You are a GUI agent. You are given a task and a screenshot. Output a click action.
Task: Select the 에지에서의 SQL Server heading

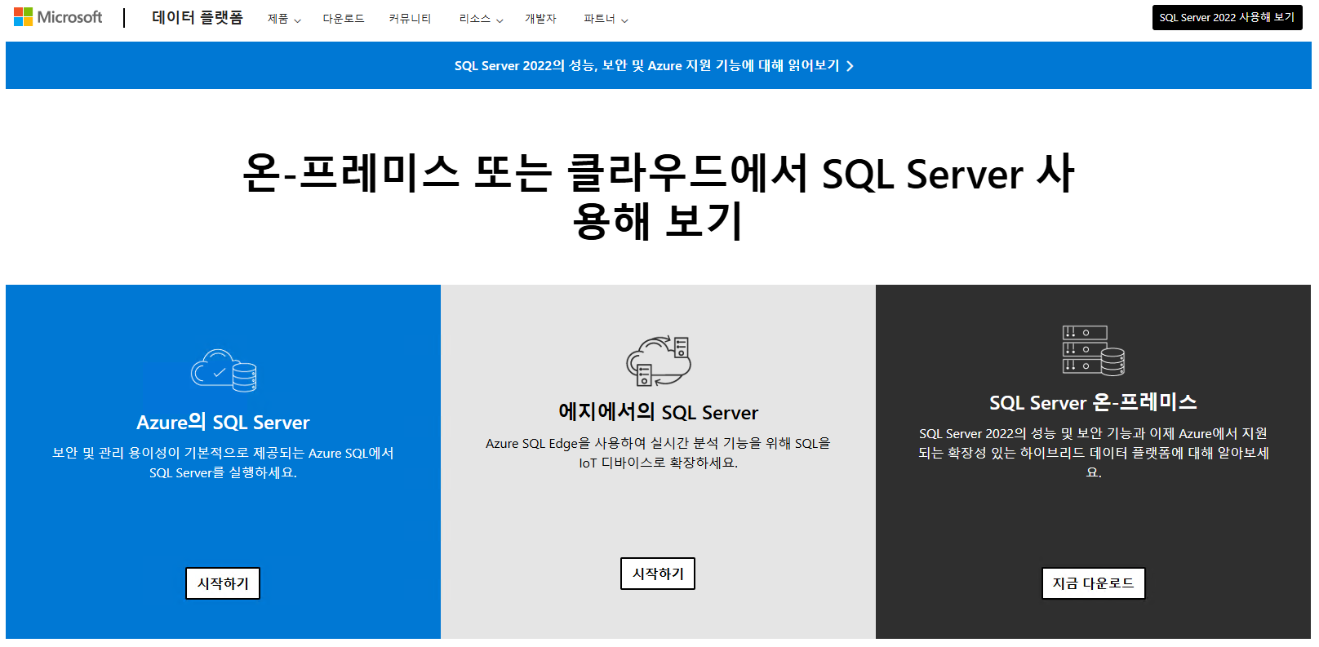tap(658, 412)
